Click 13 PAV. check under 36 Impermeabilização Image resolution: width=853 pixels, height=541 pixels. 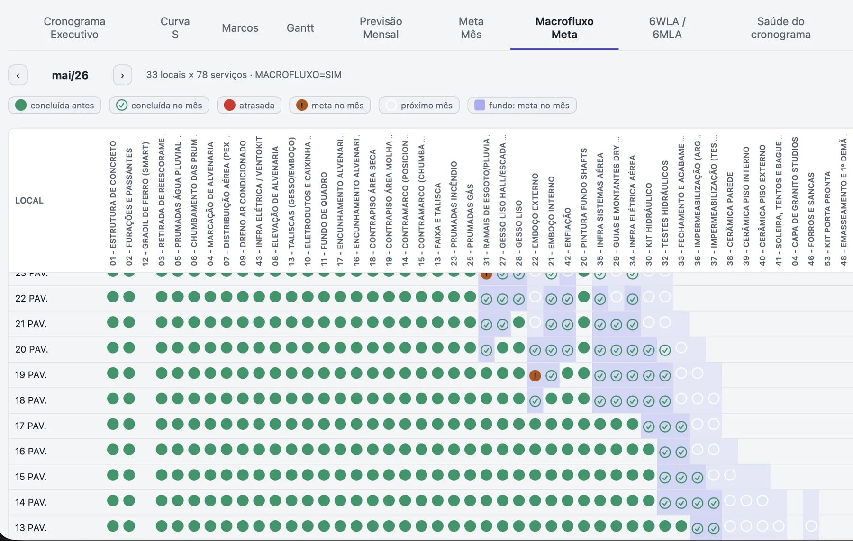pos(697,528)
